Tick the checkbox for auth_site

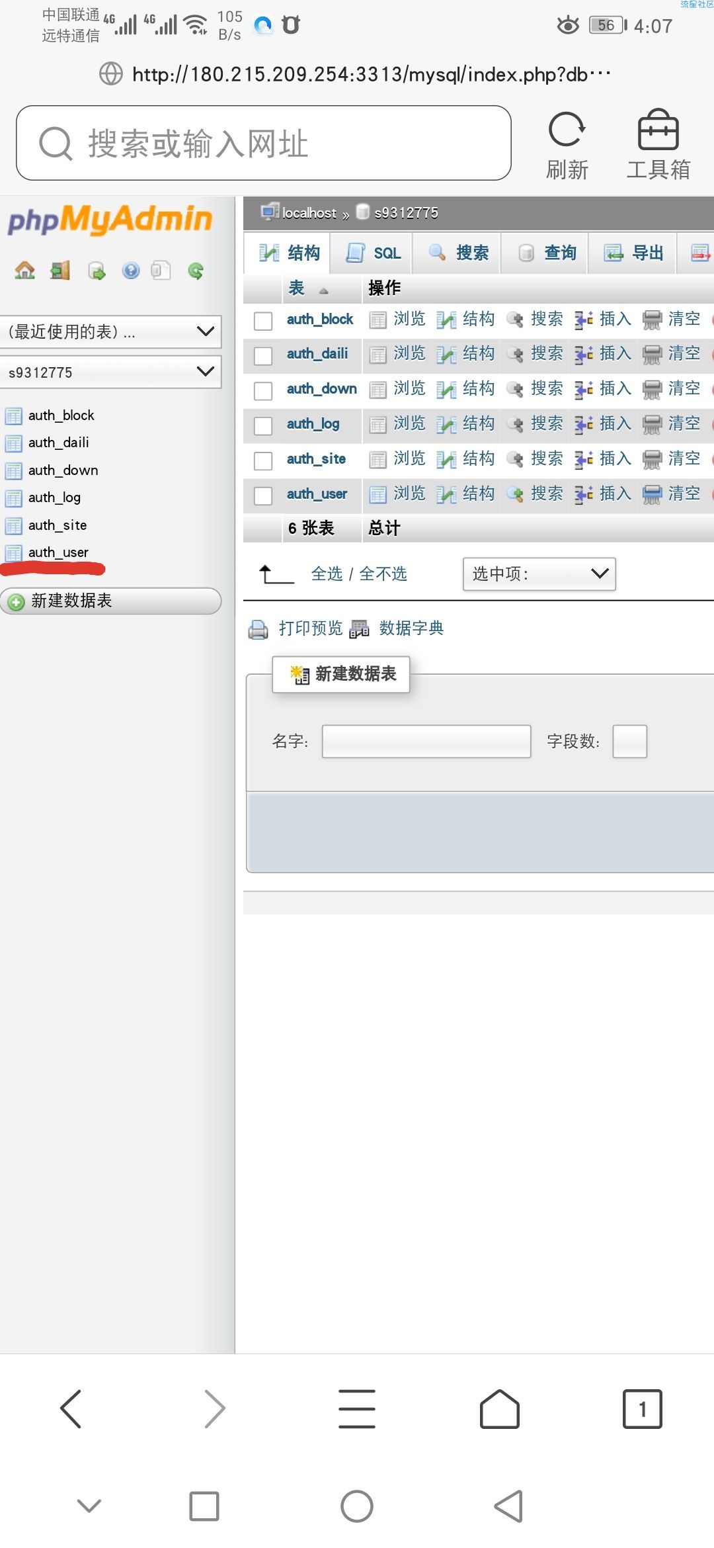(263, 461)
